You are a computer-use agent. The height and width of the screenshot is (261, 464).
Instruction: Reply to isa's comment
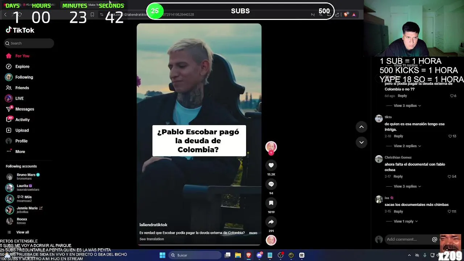click(398, 212)
